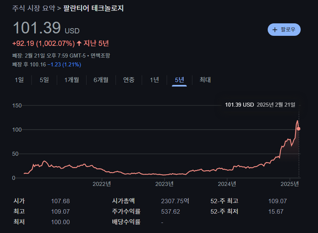Click the 50 y-axis label
Screen dimensions: 318x233
tap(15, 154)
